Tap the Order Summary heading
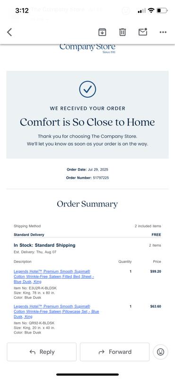Image resolution: width=175 pixels, height=379 pixels. click(x=87, y=204)
